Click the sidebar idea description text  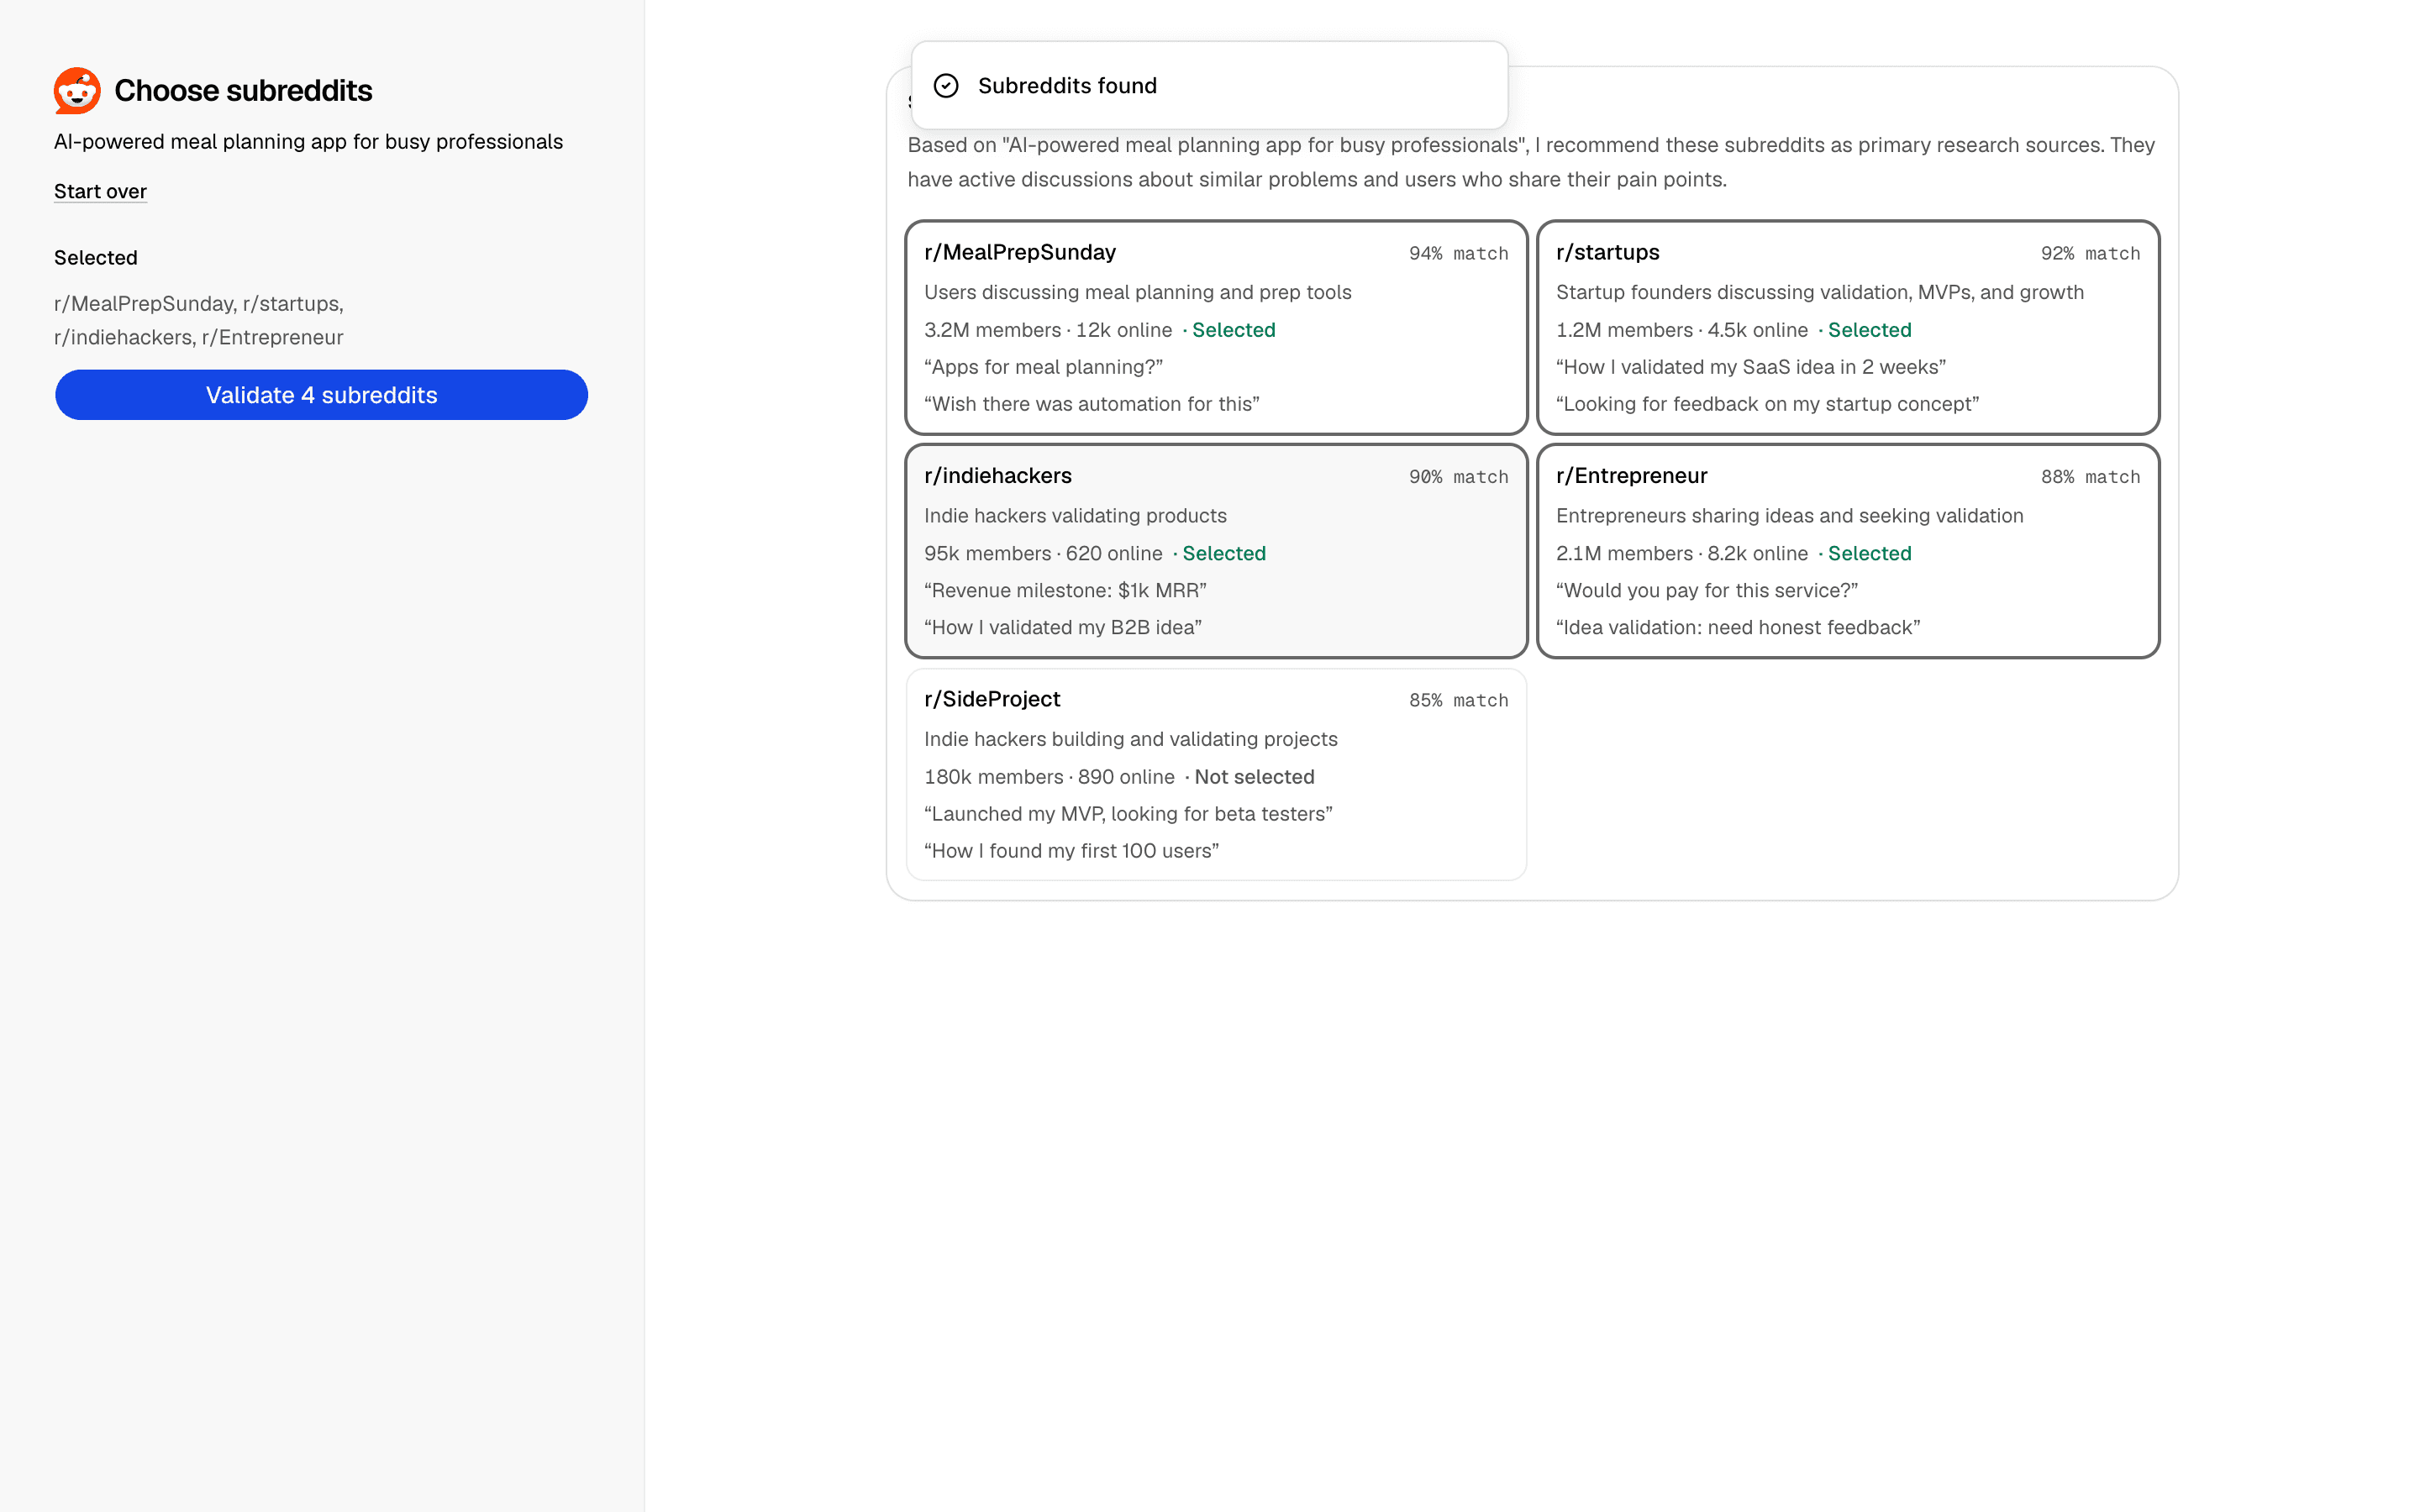(x=308, y=142)
